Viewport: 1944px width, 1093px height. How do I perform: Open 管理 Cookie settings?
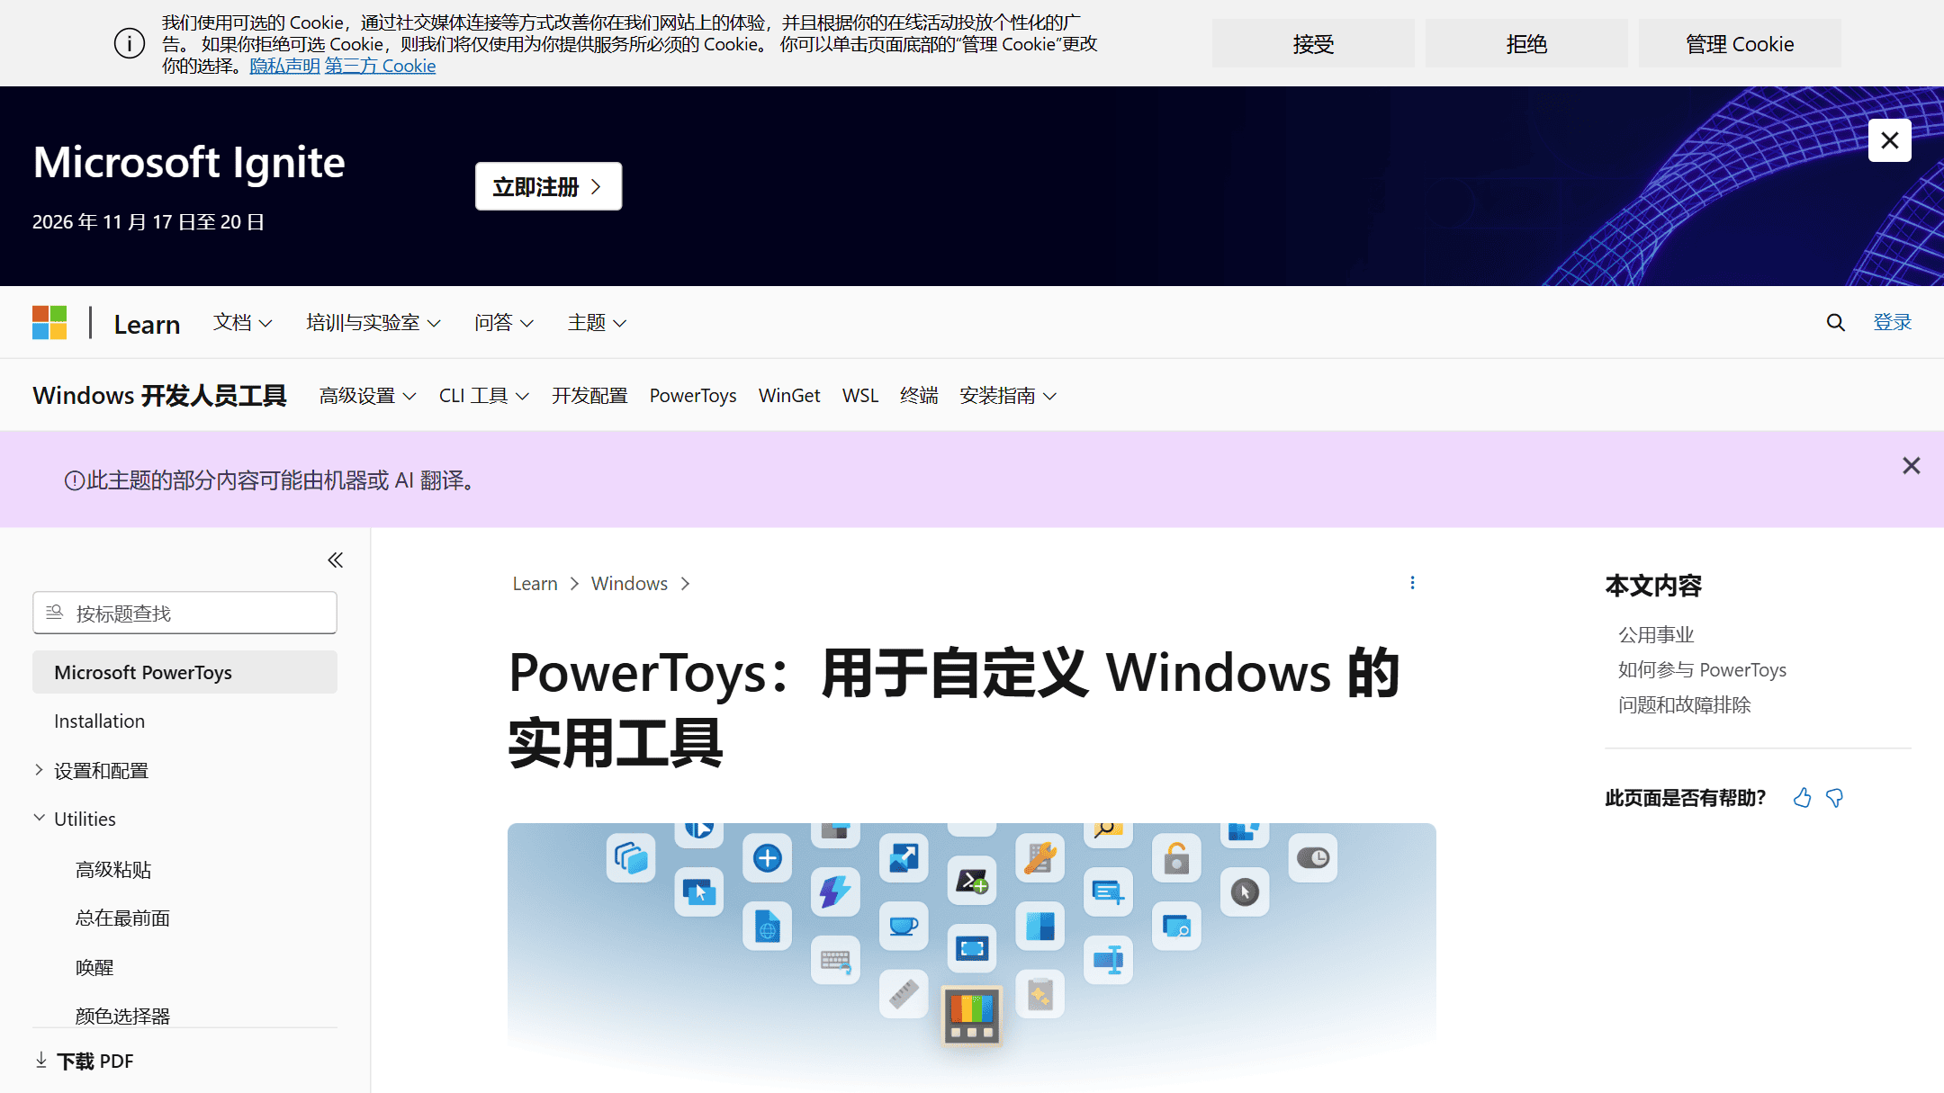1740,43
